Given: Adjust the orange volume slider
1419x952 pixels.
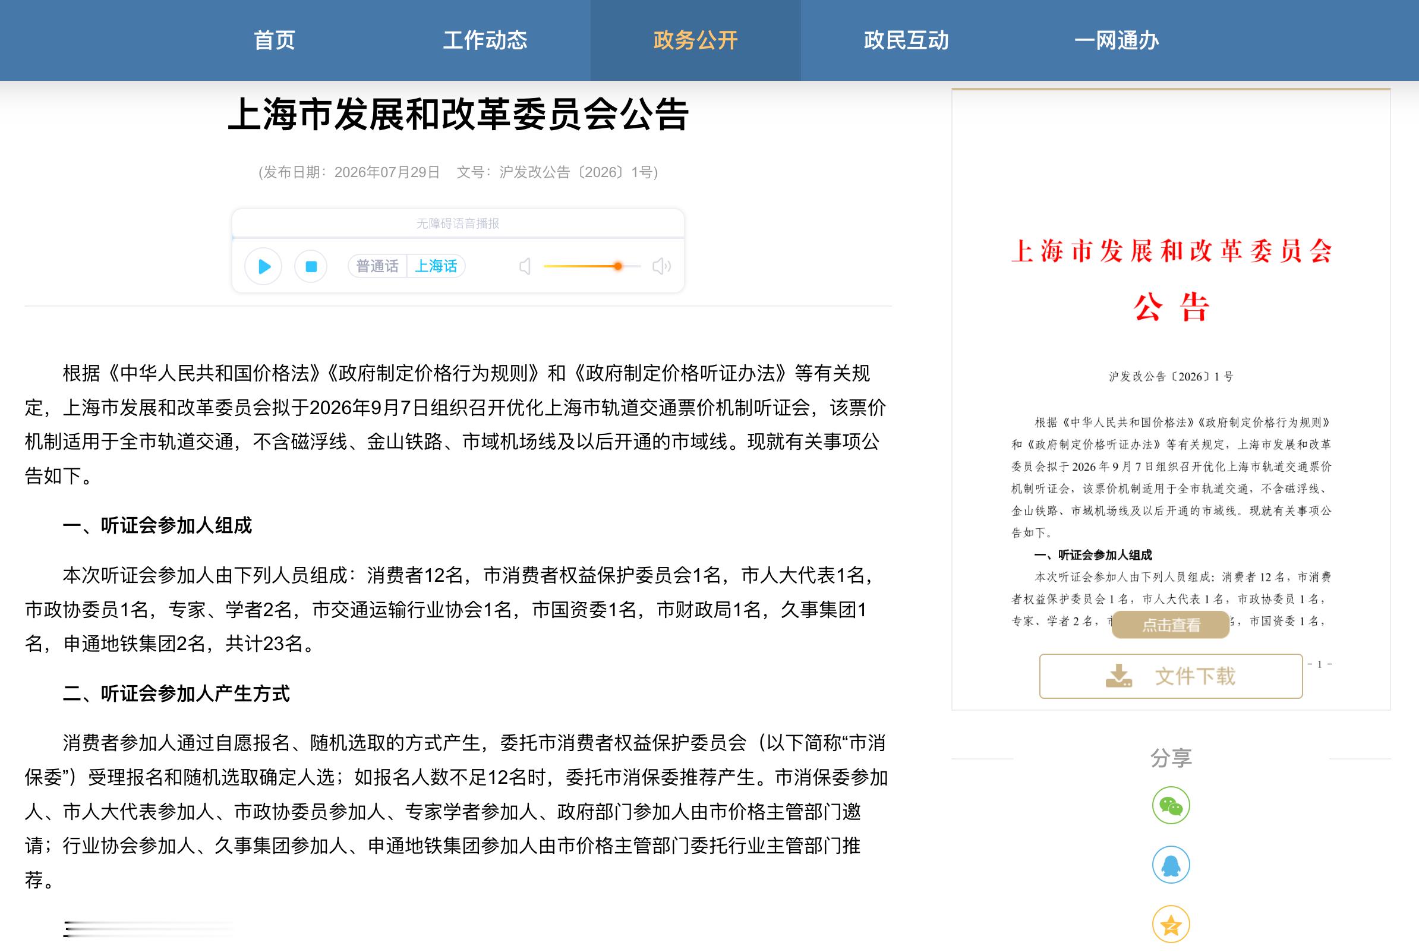Looking at the screenshot, I should click(592, 267).
